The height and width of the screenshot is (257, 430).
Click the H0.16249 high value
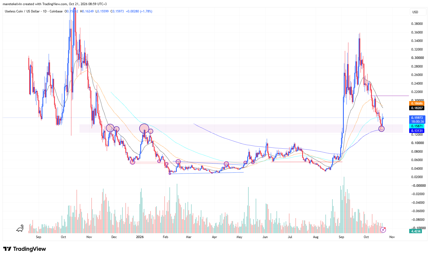(x=87, y=11)
